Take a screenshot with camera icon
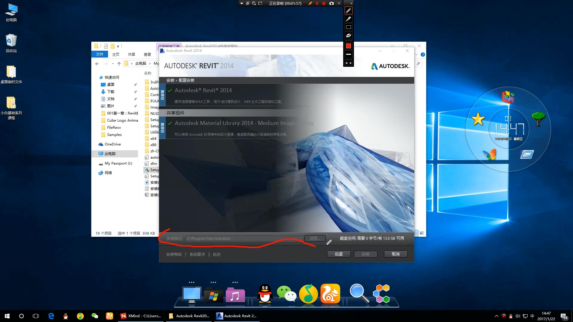The height and width of the screenshot is (322, 573). (331, 4)
